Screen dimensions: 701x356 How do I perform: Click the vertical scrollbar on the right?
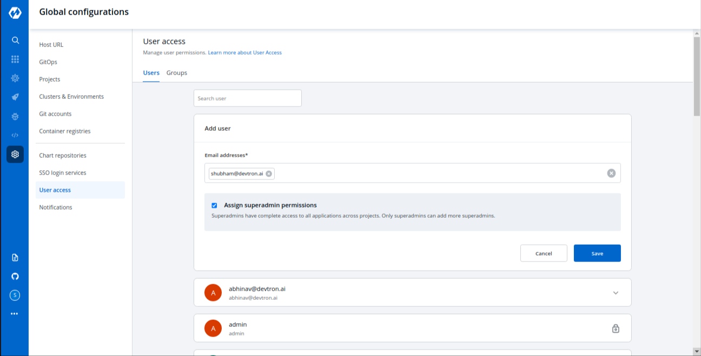tap(697, 76)
